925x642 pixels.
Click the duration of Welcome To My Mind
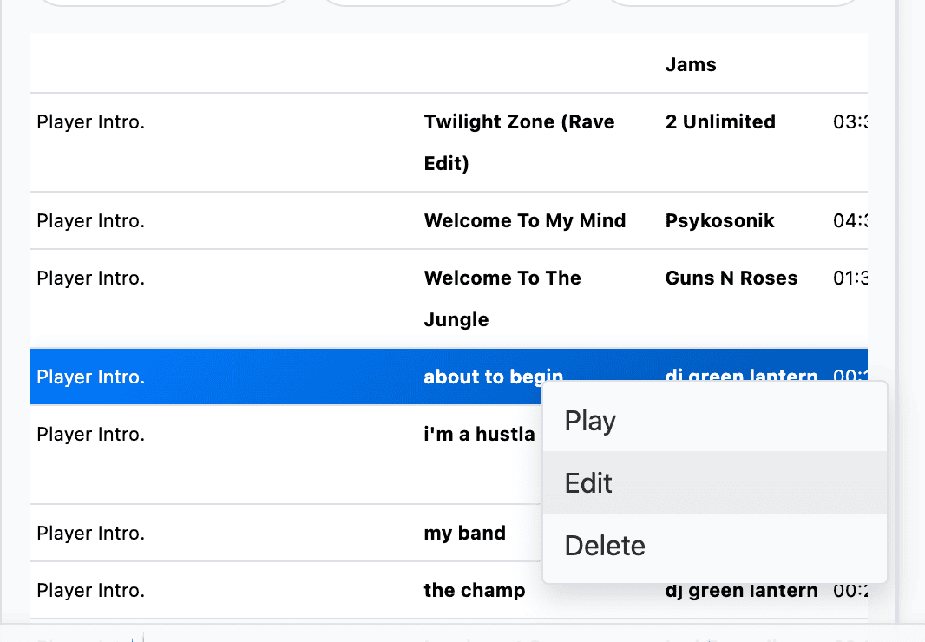tap(850, 221)
